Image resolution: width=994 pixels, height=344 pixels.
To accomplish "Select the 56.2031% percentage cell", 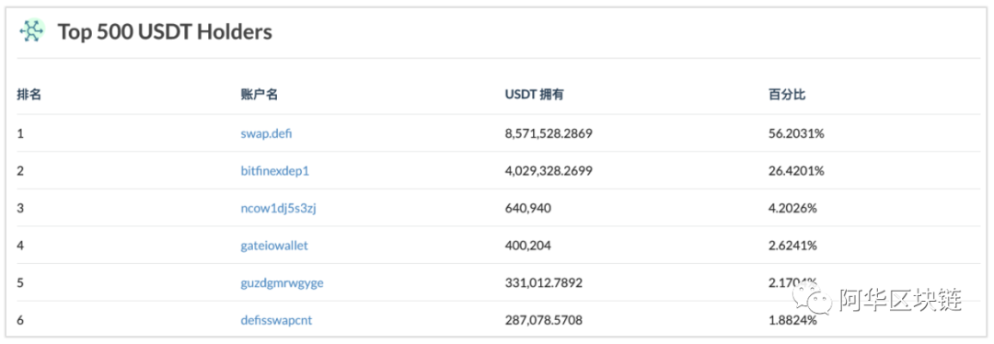I will [795, 133].
